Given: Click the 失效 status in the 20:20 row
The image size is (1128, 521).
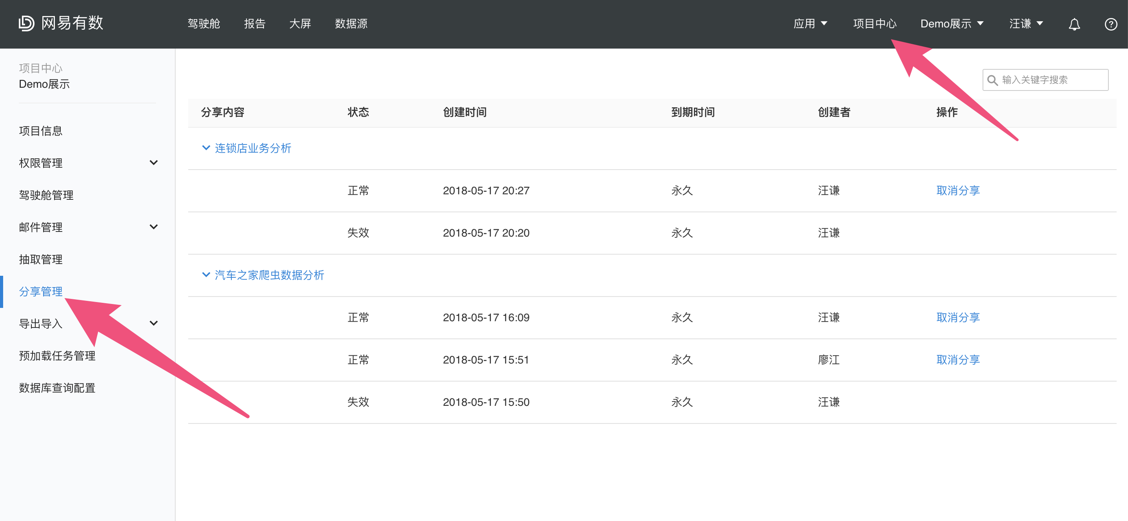Looking at the screenshot, I should (358, 233).
